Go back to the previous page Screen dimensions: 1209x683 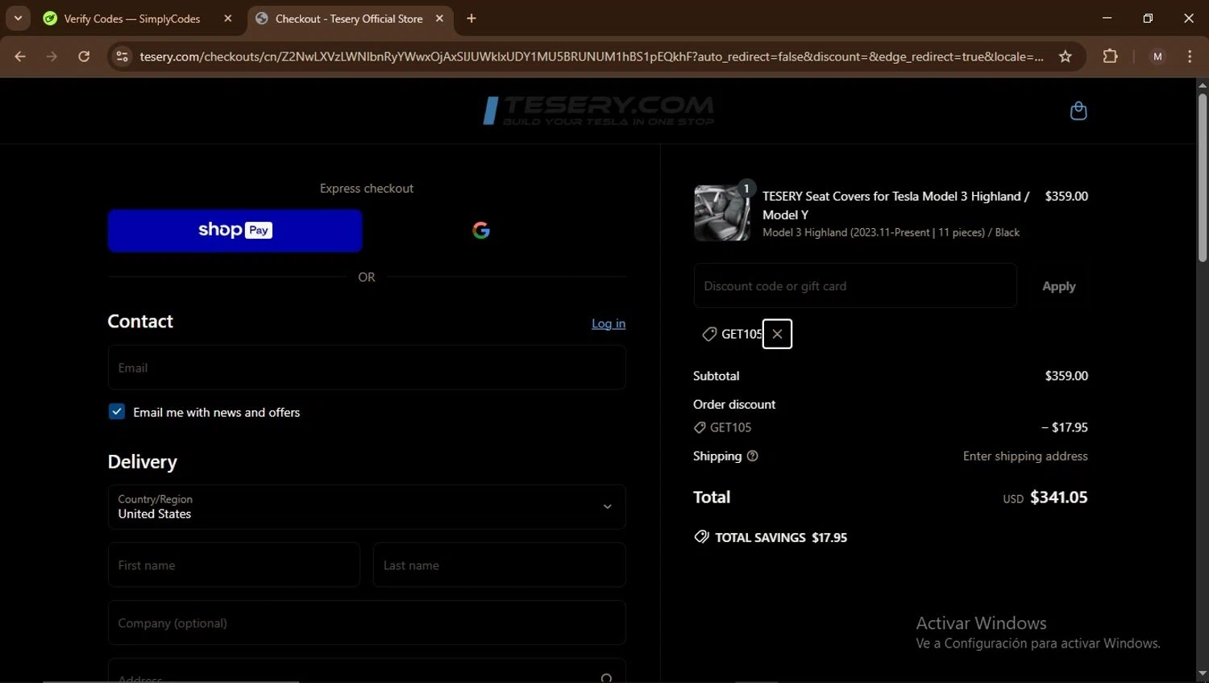(20, 56)
